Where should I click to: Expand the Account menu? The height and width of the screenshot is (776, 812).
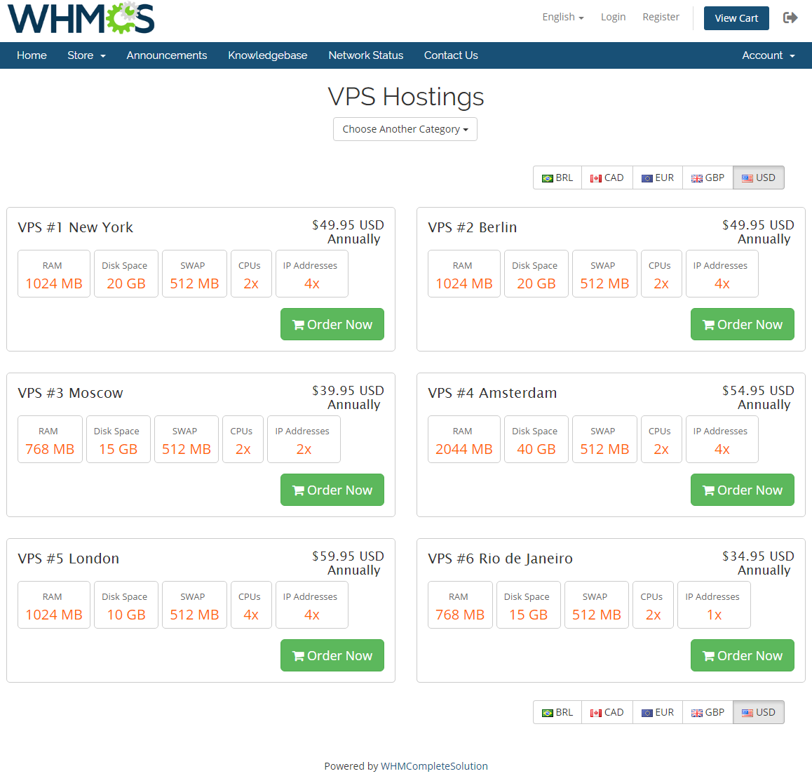click(x=768, y=55)
